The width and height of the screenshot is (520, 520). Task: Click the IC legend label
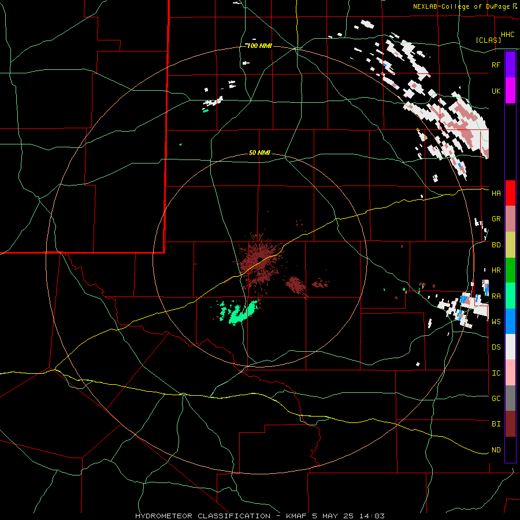click(496, 373)
